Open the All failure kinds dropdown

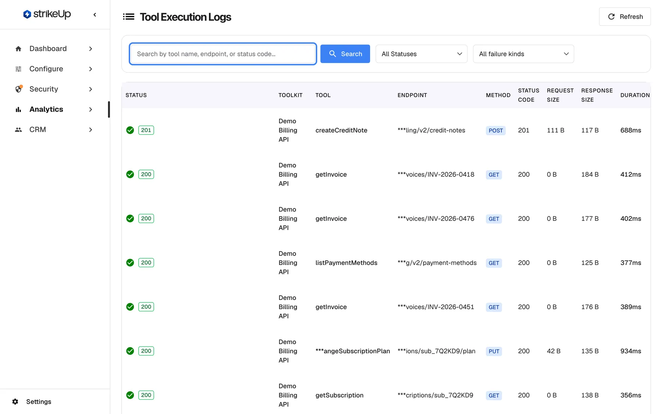pos(523,54)
